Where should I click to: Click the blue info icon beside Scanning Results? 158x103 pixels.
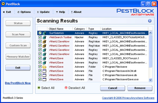[150, 21]
